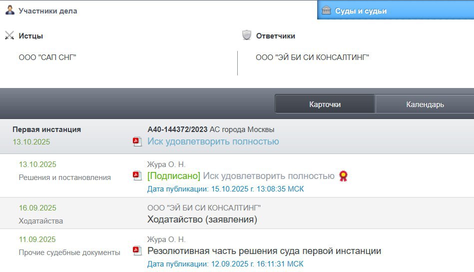The height and width of the screenshot is (272, 474).
Task: Open PDF icon next to Резолютивная часть решения
Action: click(x=137, y=250)
